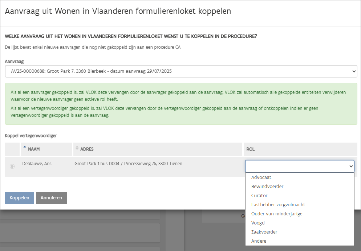Choose Advocaat from the role list
This screenshot has height=251, width=361.
pyautogui.click(x=261, y=178)
